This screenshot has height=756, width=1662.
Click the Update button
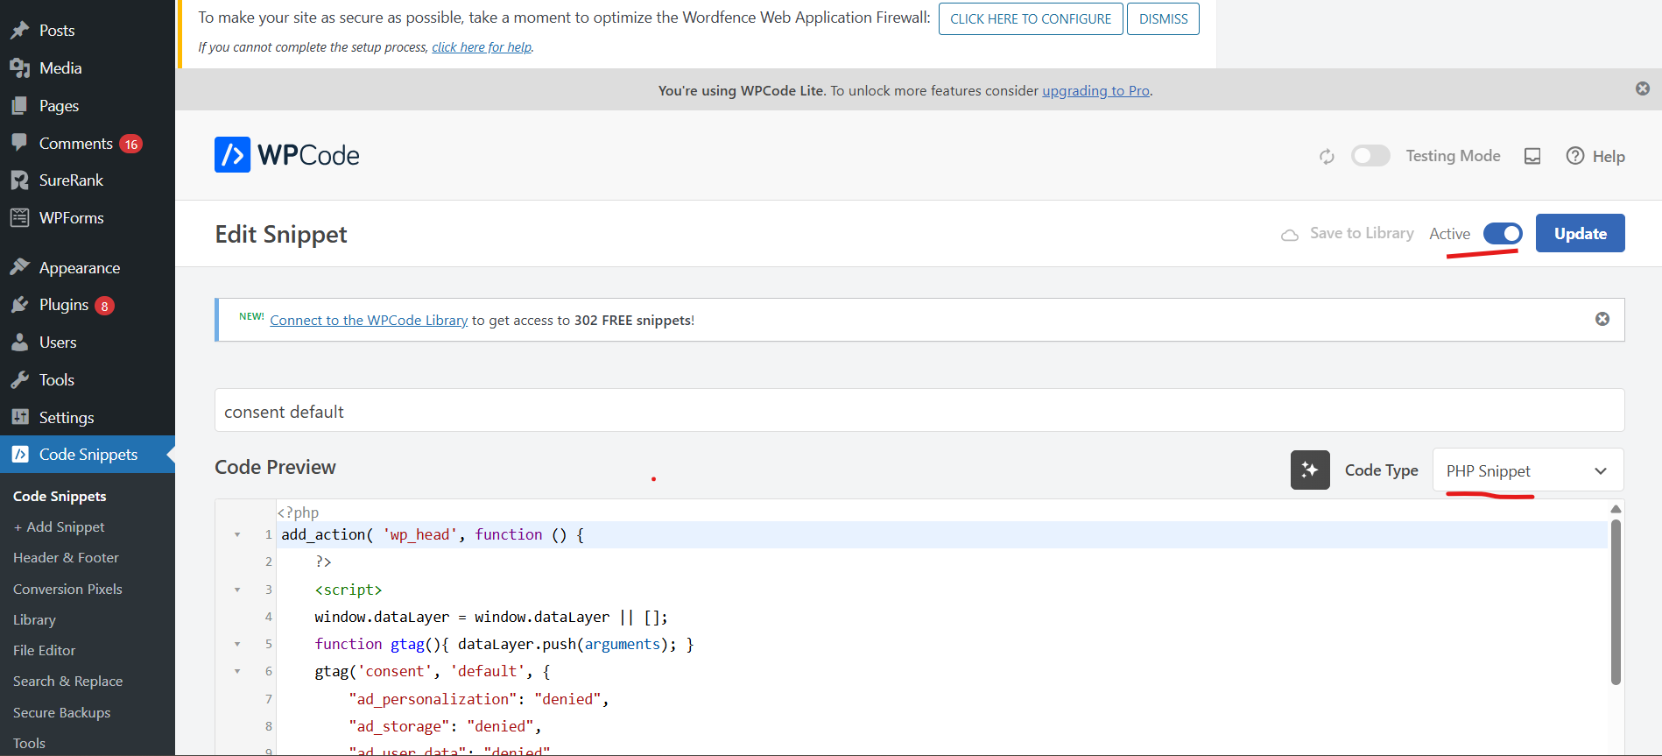point(1580,233)
